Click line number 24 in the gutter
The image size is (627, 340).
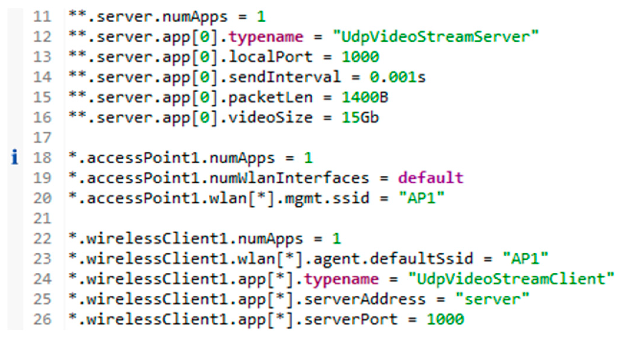click(42, 279)
